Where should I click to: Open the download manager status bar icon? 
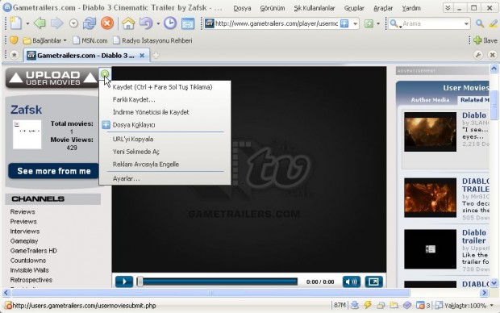click(354, 306)
